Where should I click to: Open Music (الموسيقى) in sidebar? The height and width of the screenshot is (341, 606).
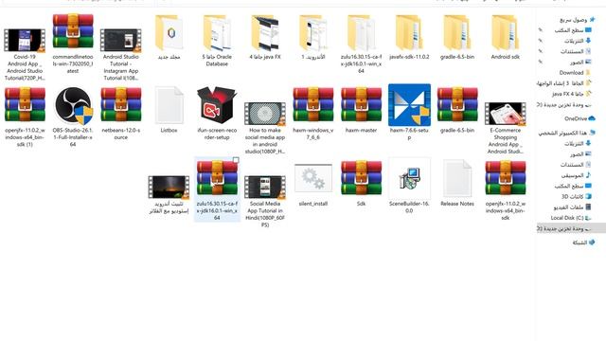(576, 175)
